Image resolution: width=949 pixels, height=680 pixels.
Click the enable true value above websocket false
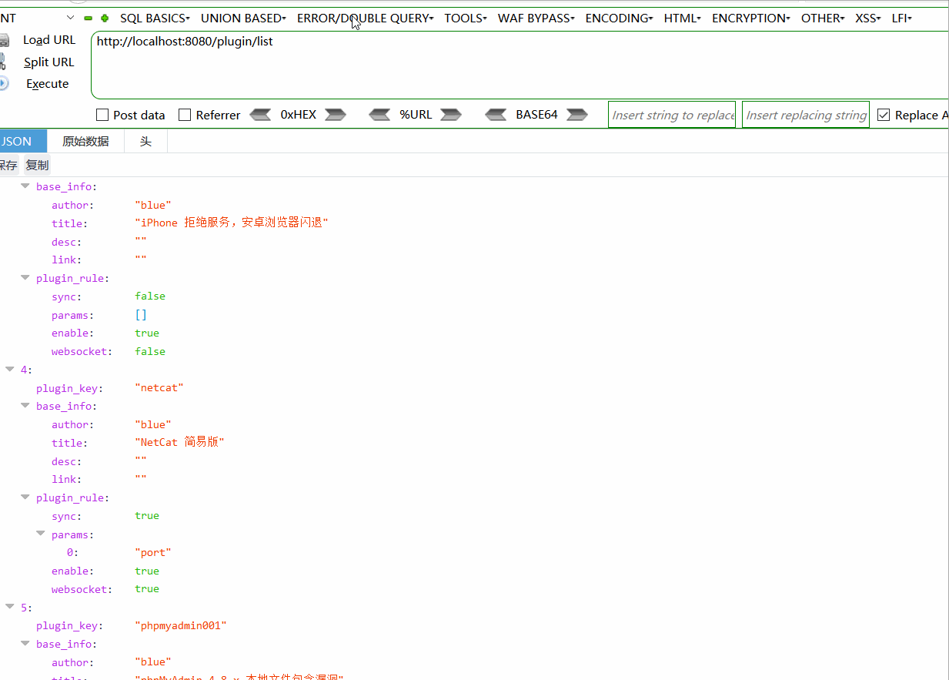click(147, 333)
